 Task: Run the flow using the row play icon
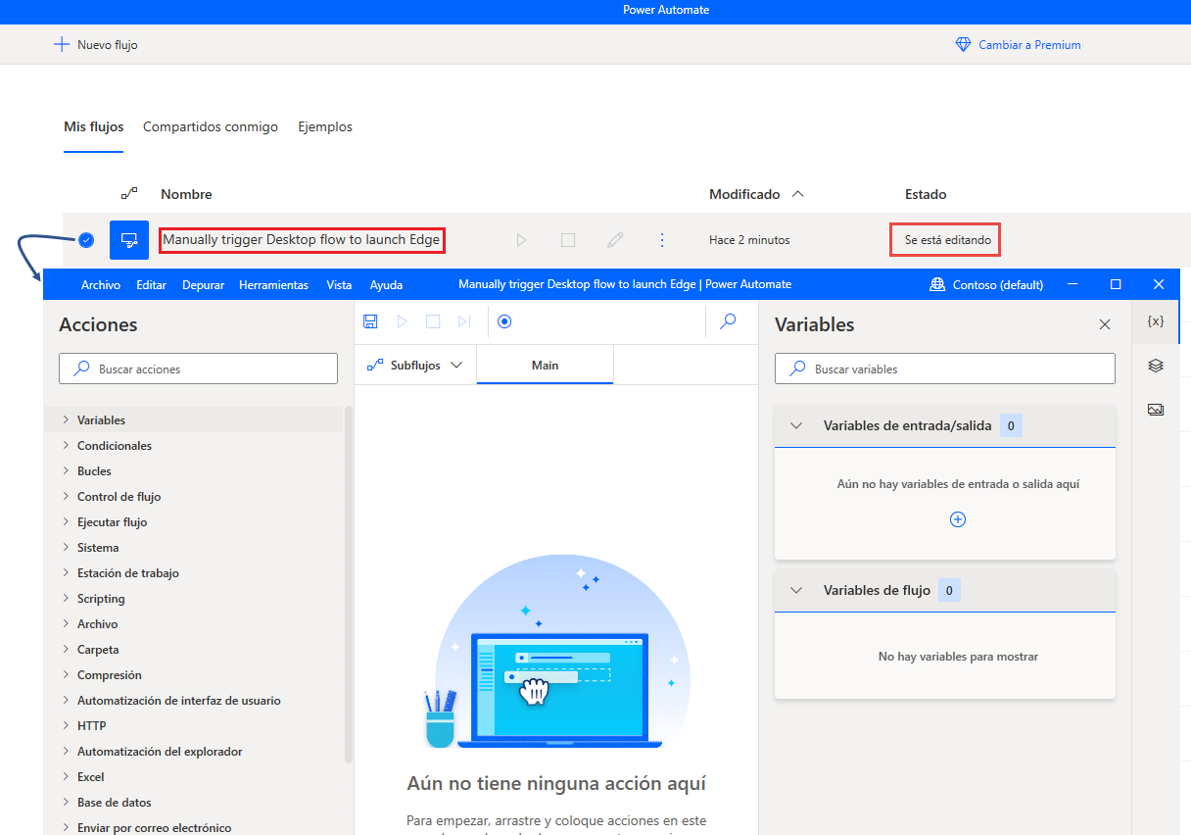(x=521, y=240)
